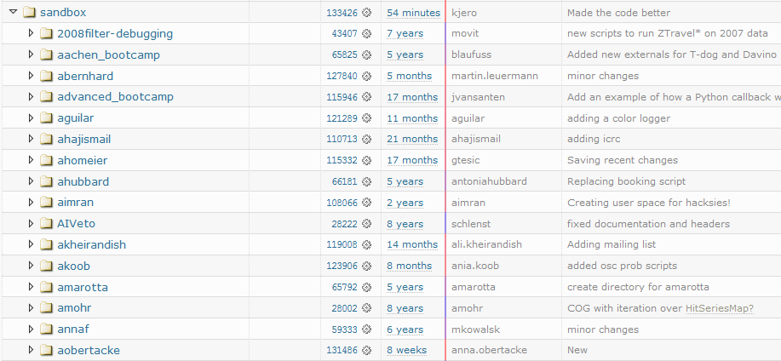This screenshot has height=361, width=781.
Task: Open the sandbox directory link
Action: point(63,13)
